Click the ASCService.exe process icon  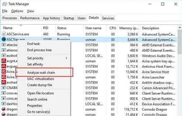pyautogui.click(x=4, y=34)
